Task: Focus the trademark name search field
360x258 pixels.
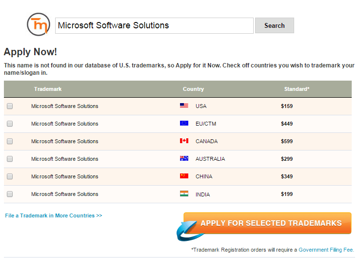Action: click(x=154, y=25)
